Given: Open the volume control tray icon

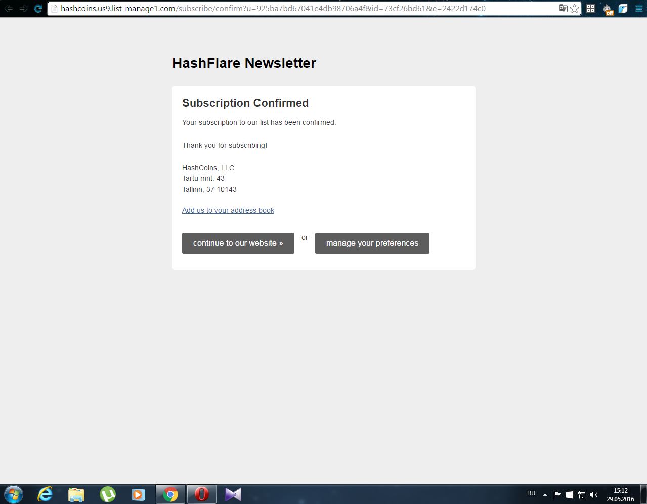Looking at the screenshot, I should click(x=594, y=495).
